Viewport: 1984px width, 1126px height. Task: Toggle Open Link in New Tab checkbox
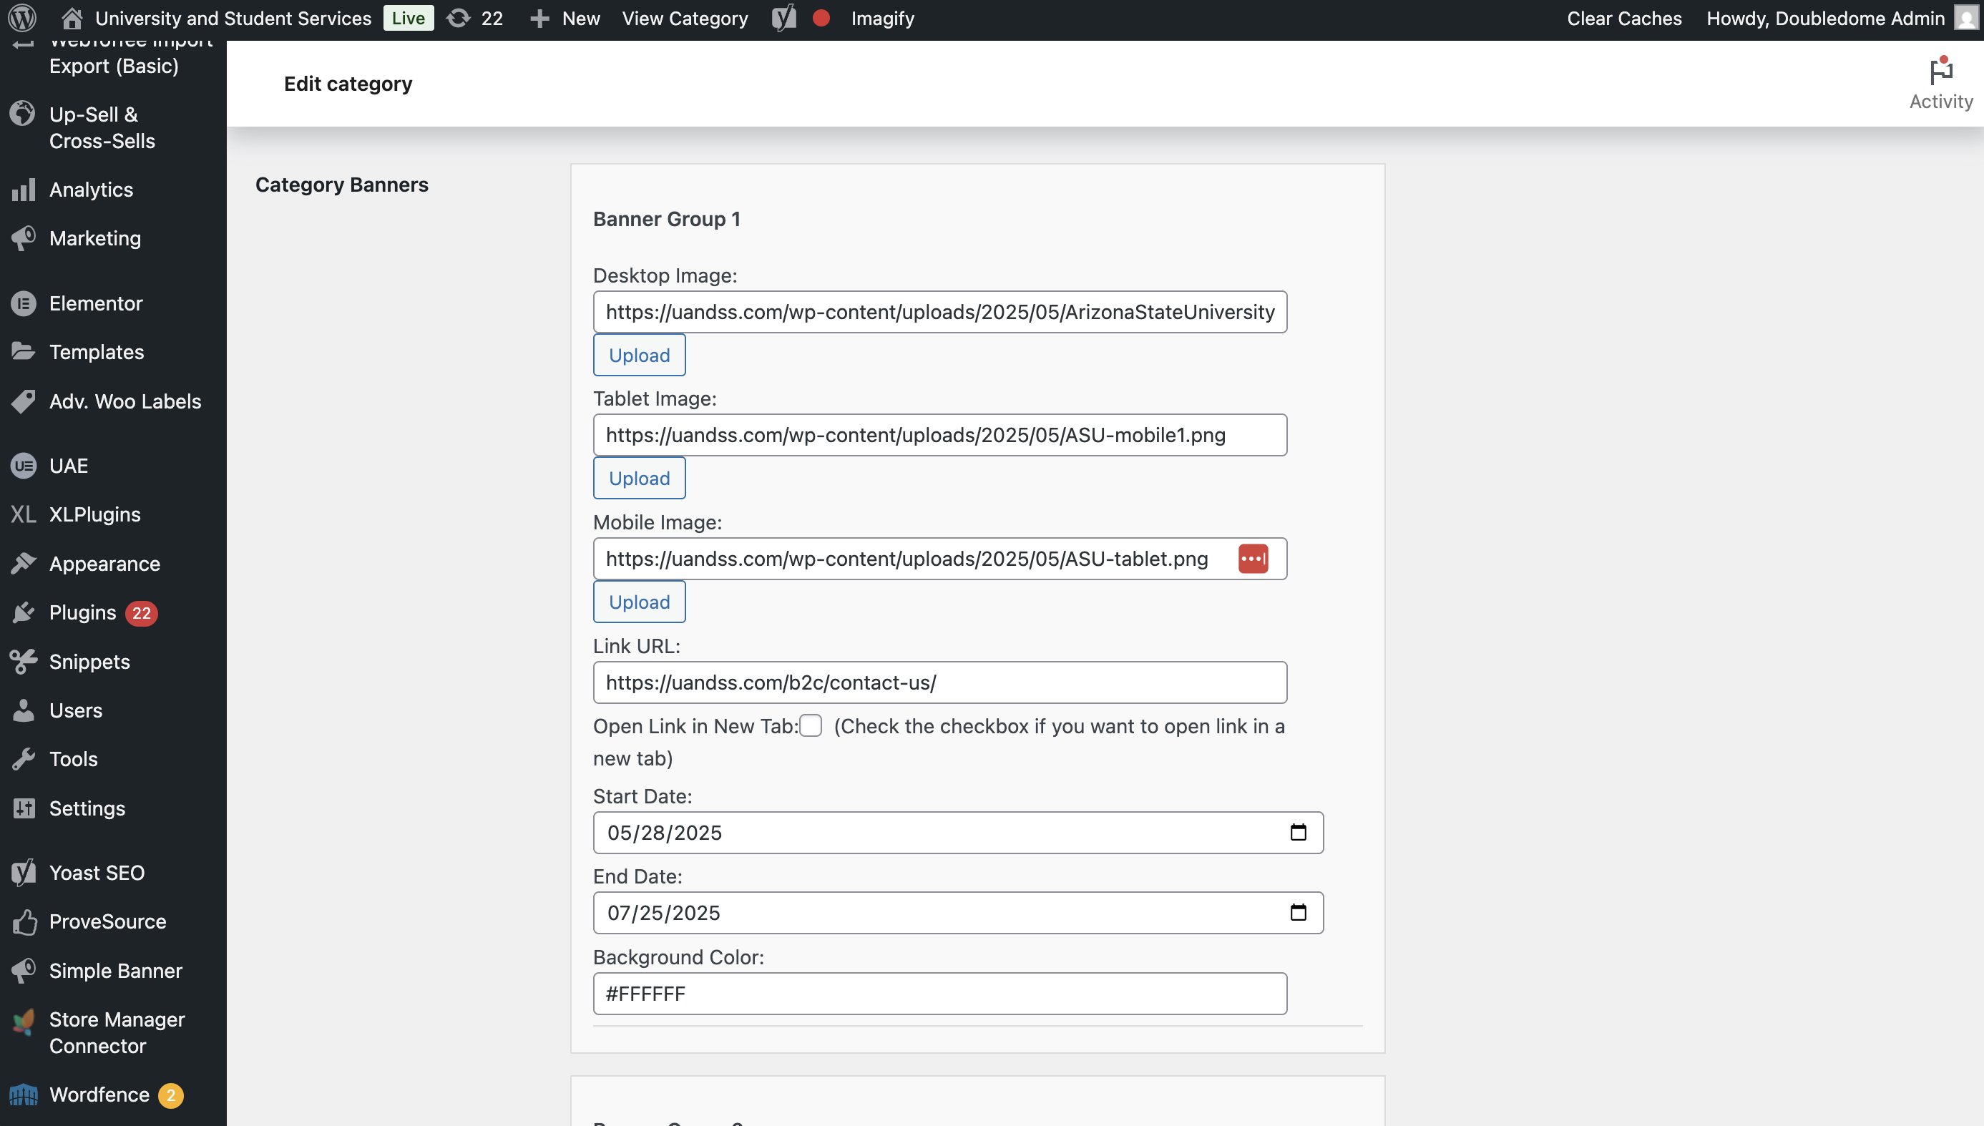[x=811, y=725]
